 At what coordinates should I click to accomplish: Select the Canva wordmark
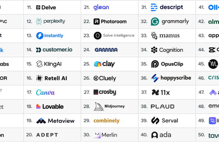click(x=45, y=92)
